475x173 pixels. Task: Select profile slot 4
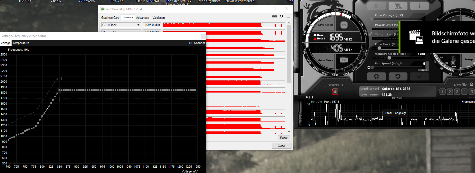tap(464, 92)
